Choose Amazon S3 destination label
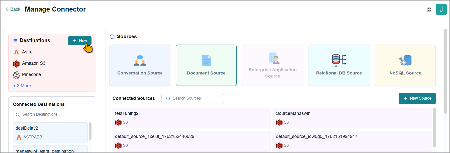Image resolution: width=450 pixels, height=153 pixels. [34, 63]
